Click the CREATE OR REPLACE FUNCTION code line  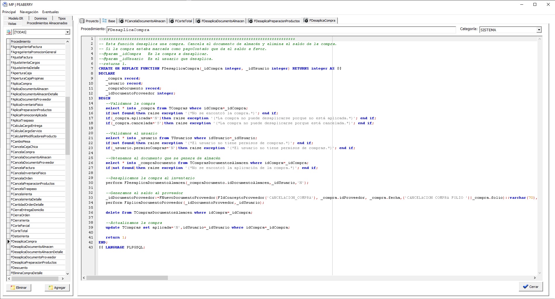[220, 69]
